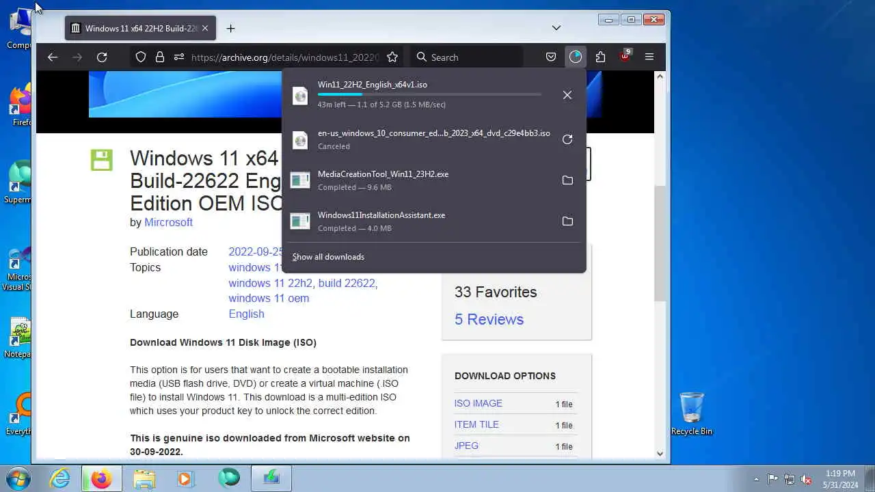The height and width of the screenshot is (492, 875).
Task: Show Windows11InstallationAssistant.exe in folder
Action: point(567,221)
